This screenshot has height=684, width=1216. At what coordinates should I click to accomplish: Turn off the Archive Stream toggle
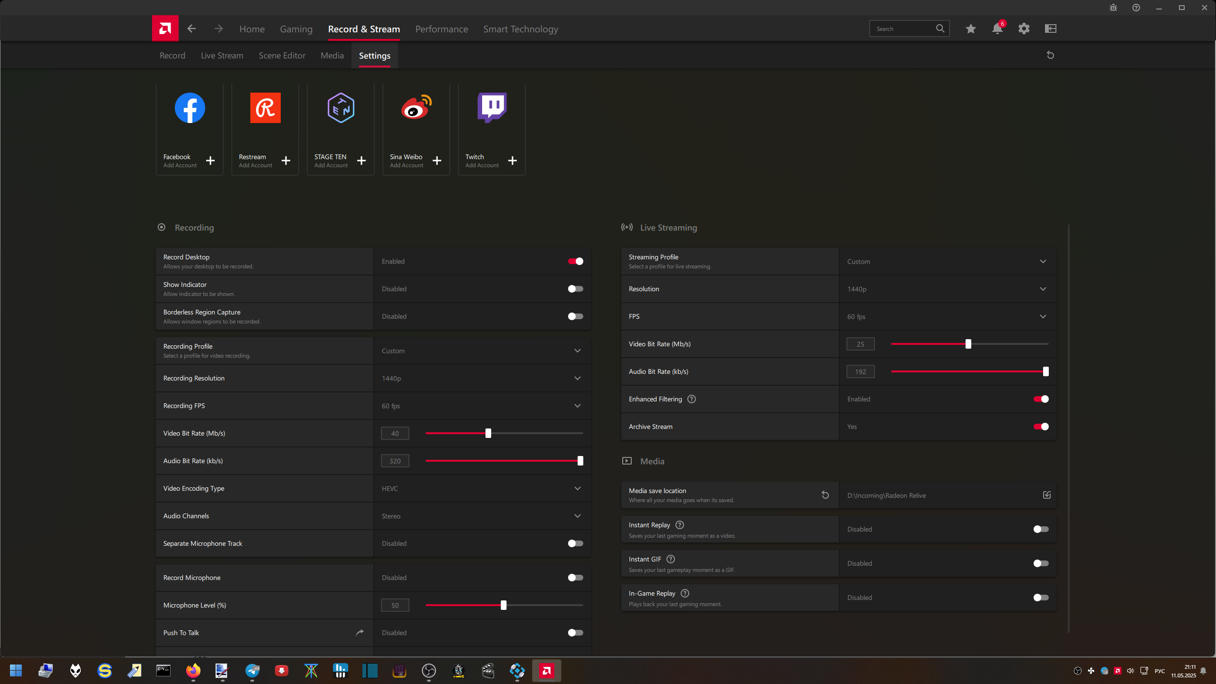(x=1040, y=427)
